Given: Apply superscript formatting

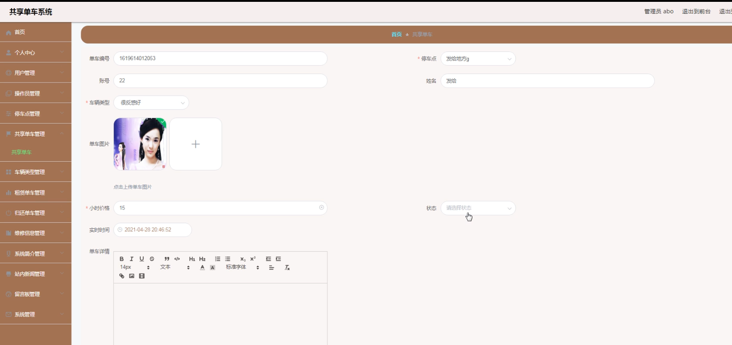Looking at the screenshot, I should (x=253, y=259).
